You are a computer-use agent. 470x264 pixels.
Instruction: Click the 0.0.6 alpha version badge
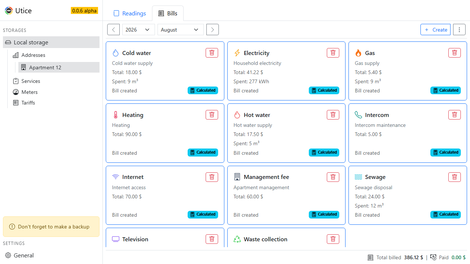(x=84, y=11)
